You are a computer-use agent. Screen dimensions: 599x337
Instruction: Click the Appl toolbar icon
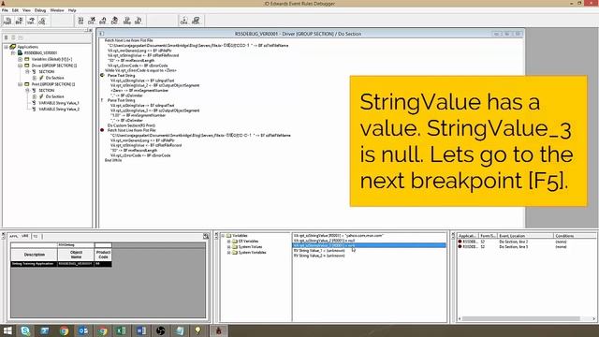[7, 21]
